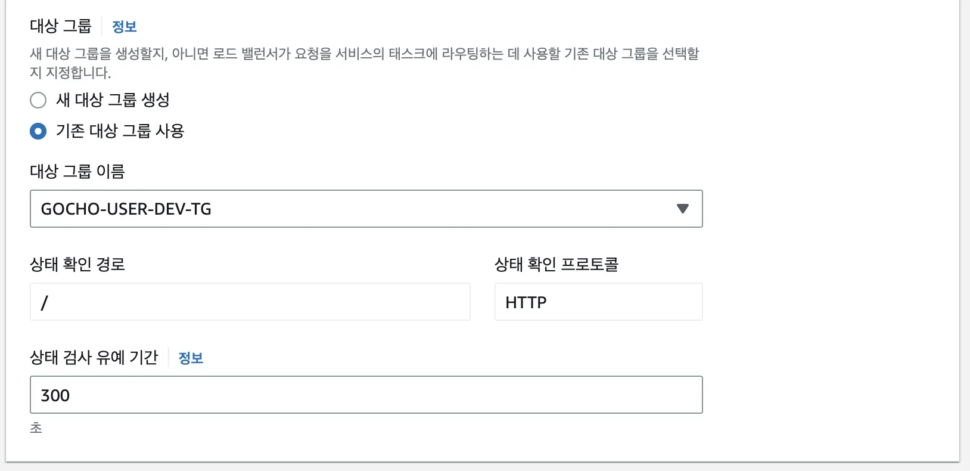Click the slash value in the 상태 확인 경로 field
This screenshot has width=970, height=471.
coord(44,303)
